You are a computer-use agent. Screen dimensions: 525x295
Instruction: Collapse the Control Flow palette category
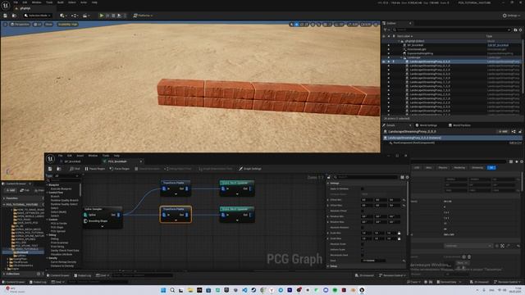click(x=48, y=193)
